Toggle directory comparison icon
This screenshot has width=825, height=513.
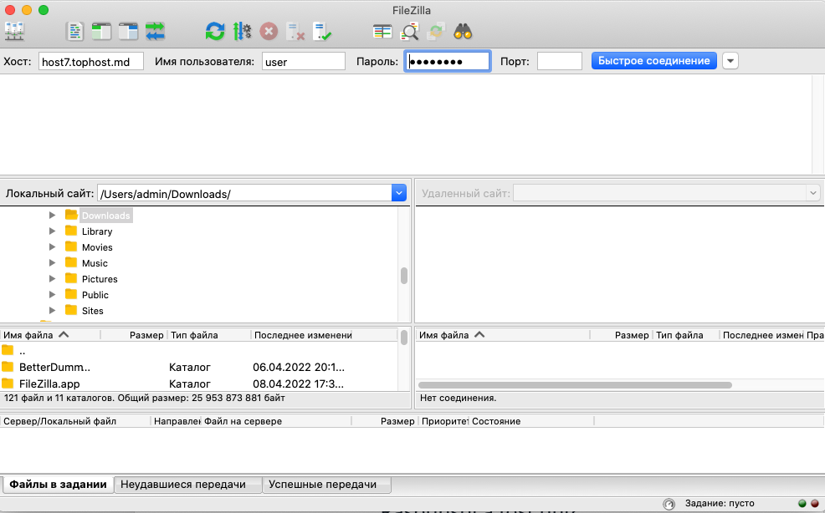click(409, 32)
